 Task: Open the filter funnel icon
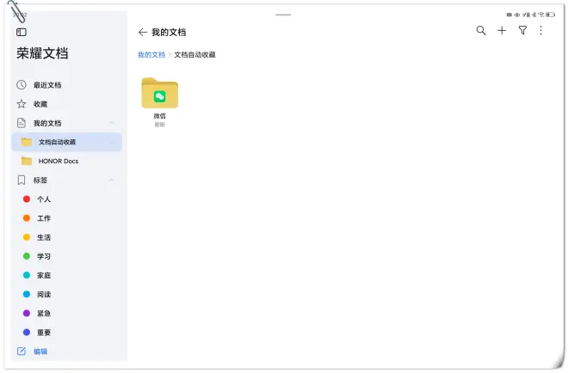522,31
